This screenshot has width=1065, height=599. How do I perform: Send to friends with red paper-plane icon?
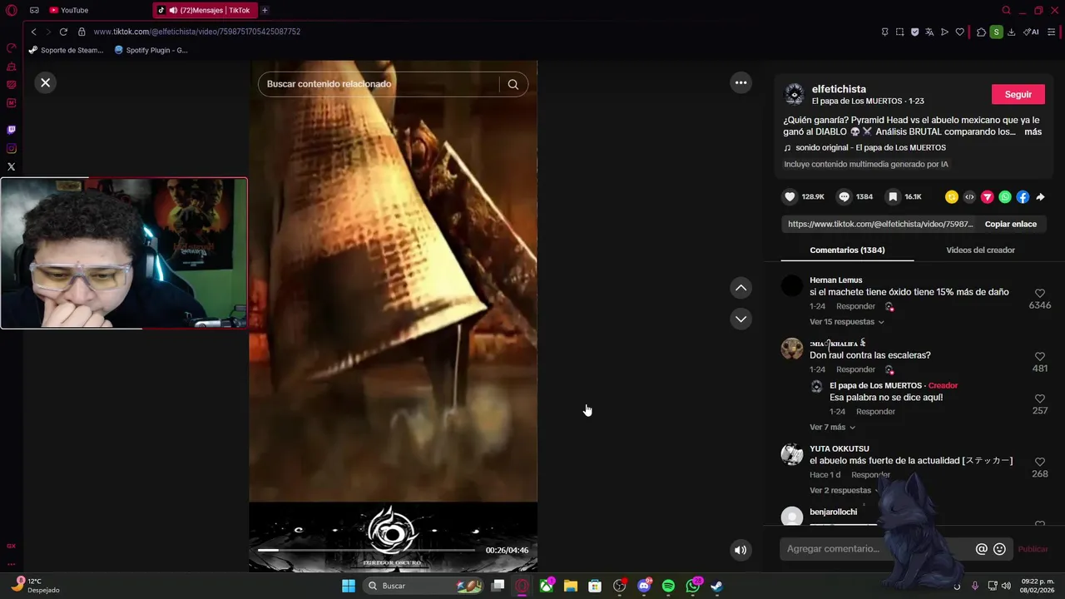tap(988, 197)
